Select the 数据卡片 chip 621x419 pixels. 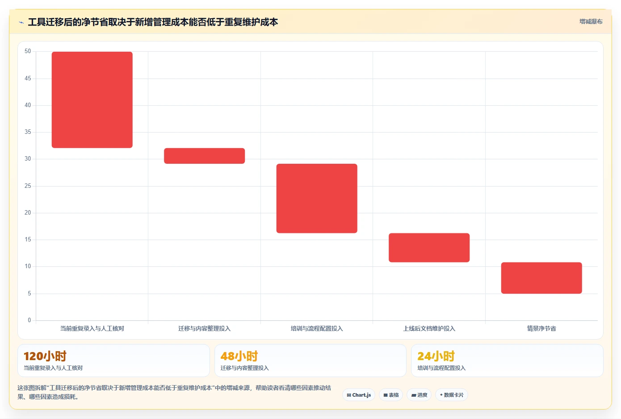pos(452,395)
